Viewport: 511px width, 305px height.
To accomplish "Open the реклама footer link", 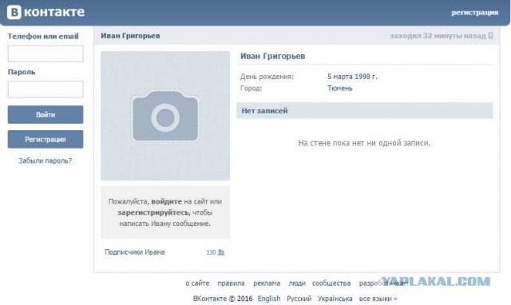I will [x=267, y=283].
